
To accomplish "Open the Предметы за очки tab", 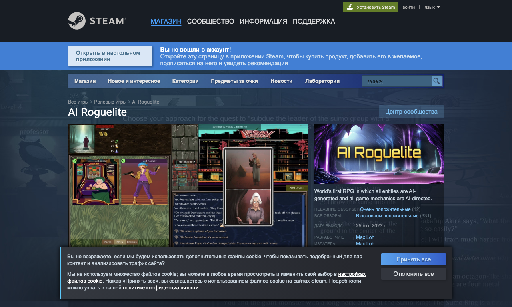I will (234, 81).
